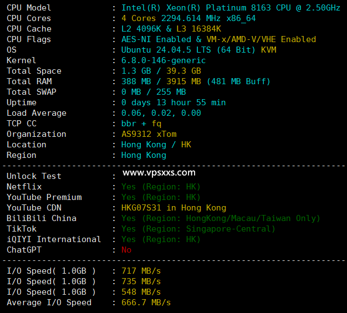Click the 'Total Space' label
The width and height of the screenshot is (347, 313).
(34, 71)
